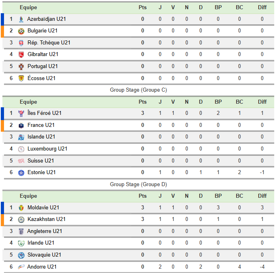Click the Bulgarie U21 team crest
Image resolution: width=275 pixels, height=273 pixels.
coord(21,31)
